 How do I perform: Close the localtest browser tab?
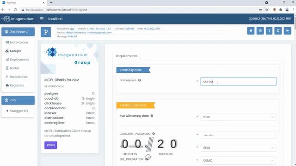[43, 3]
